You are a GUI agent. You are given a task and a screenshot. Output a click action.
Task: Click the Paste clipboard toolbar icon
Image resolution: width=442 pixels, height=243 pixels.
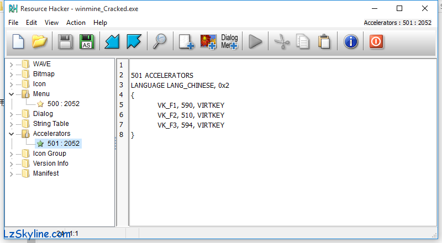coord(324,42)
